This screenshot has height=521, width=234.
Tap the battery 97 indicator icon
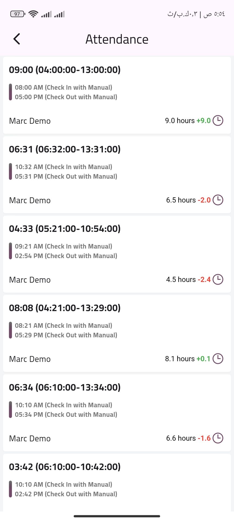(x=18, y=14)
